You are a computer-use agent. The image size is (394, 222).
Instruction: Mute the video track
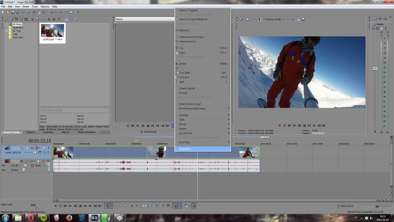[x=44, y=148]
